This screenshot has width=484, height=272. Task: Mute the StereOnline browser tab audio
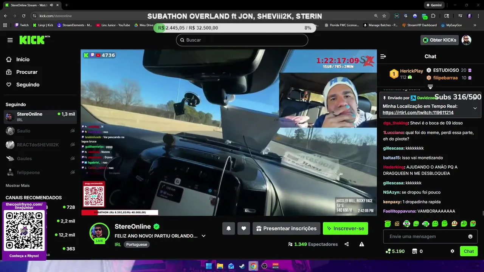coord(51,5)
